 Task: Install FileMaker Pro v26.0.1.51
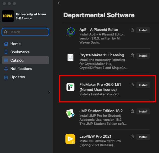(143, 85)
